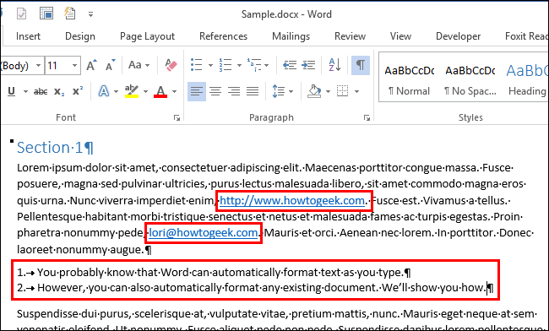
Task: Open Customize Quick Access Toolbar dropdown
Action: coord(90,14)
